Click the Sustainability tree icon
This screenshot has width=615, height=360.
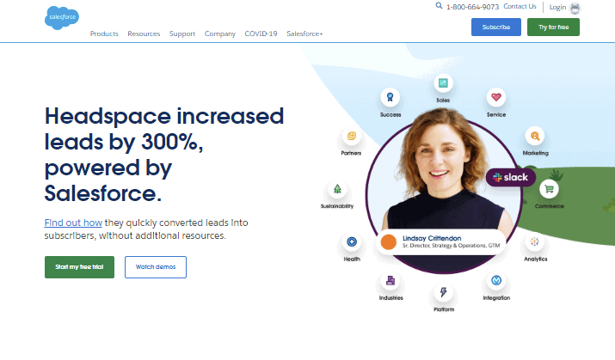[x=337, y=190]
